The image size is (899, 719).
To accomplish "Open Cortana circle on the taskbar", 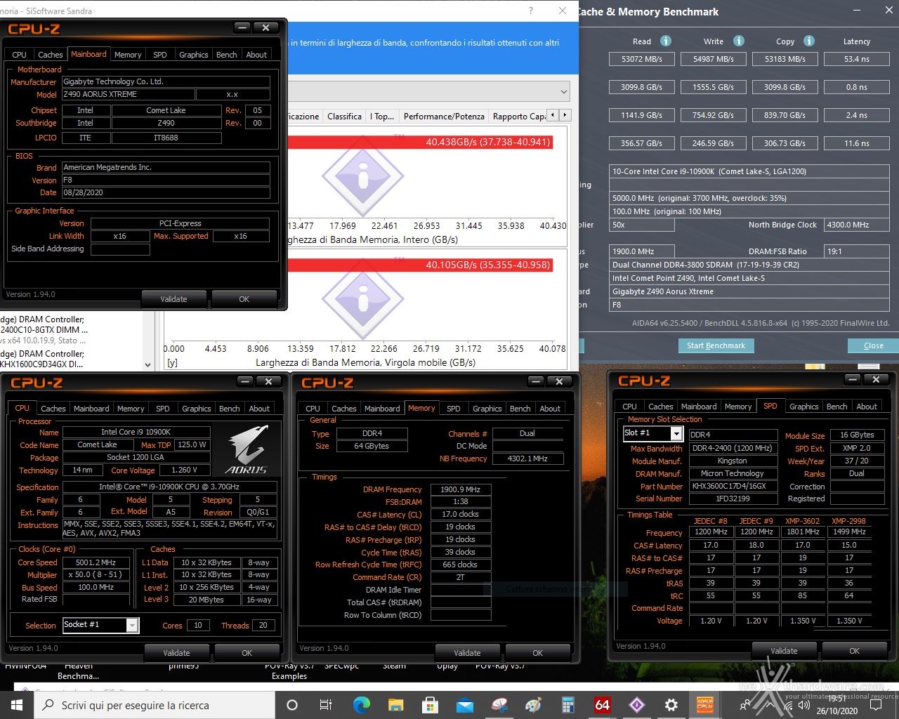I will coord(292,705).
